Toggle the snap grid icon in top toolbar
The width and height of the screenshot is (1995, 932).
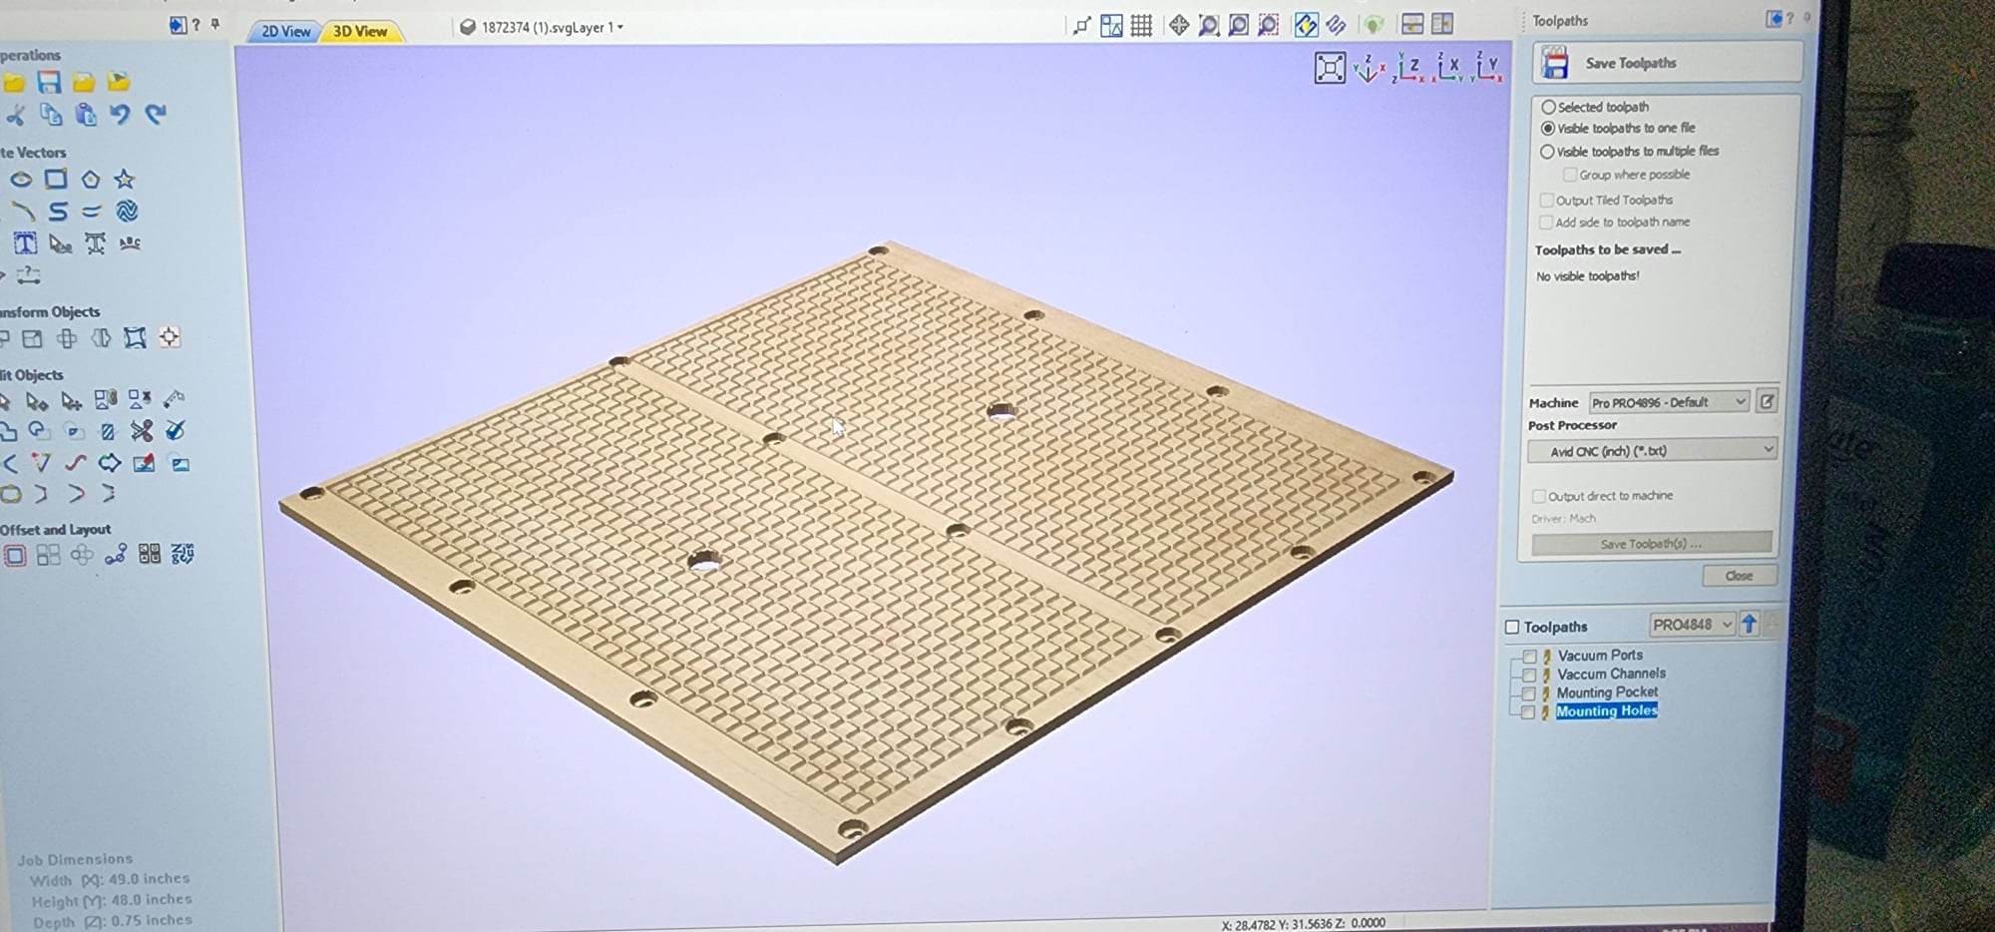coord(1141,25)
